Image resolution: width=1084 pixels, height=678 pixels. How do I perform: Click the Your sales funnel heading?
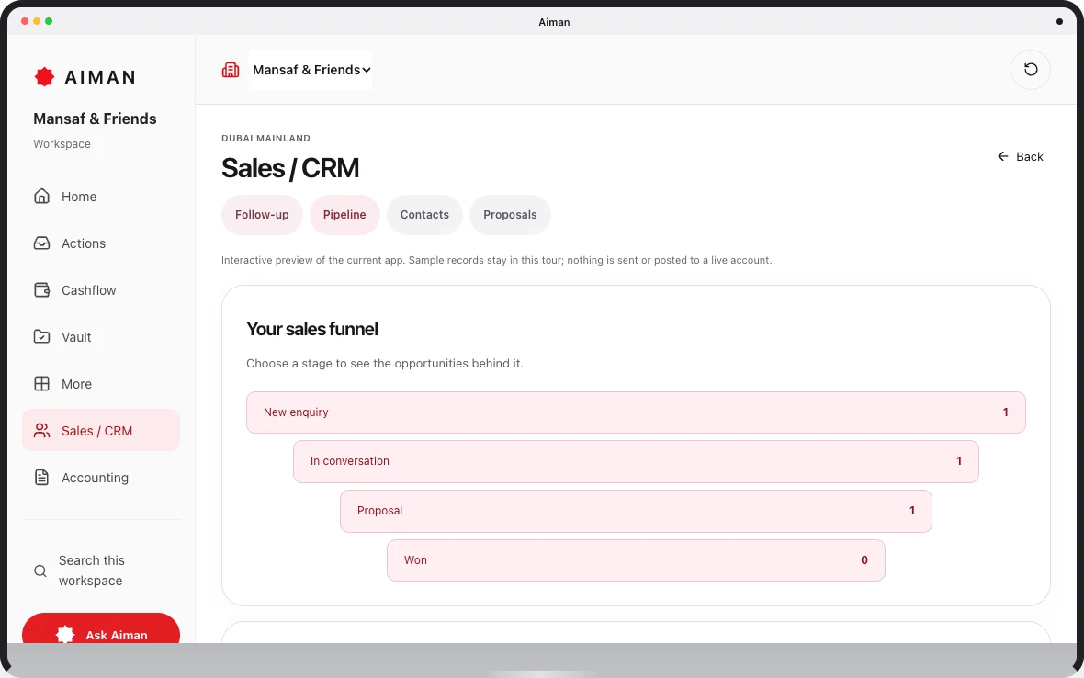[311, 329]
